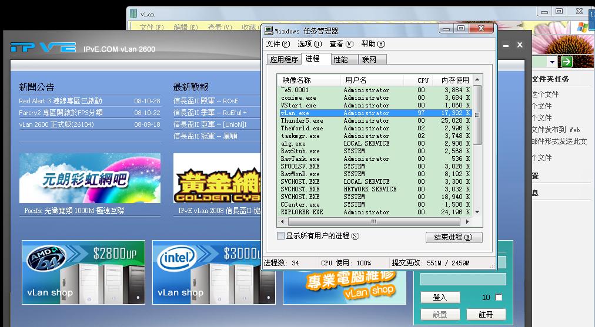Select the RavMonD.exe process row
The height and width of the screenshot is (327, 595).
375,174
